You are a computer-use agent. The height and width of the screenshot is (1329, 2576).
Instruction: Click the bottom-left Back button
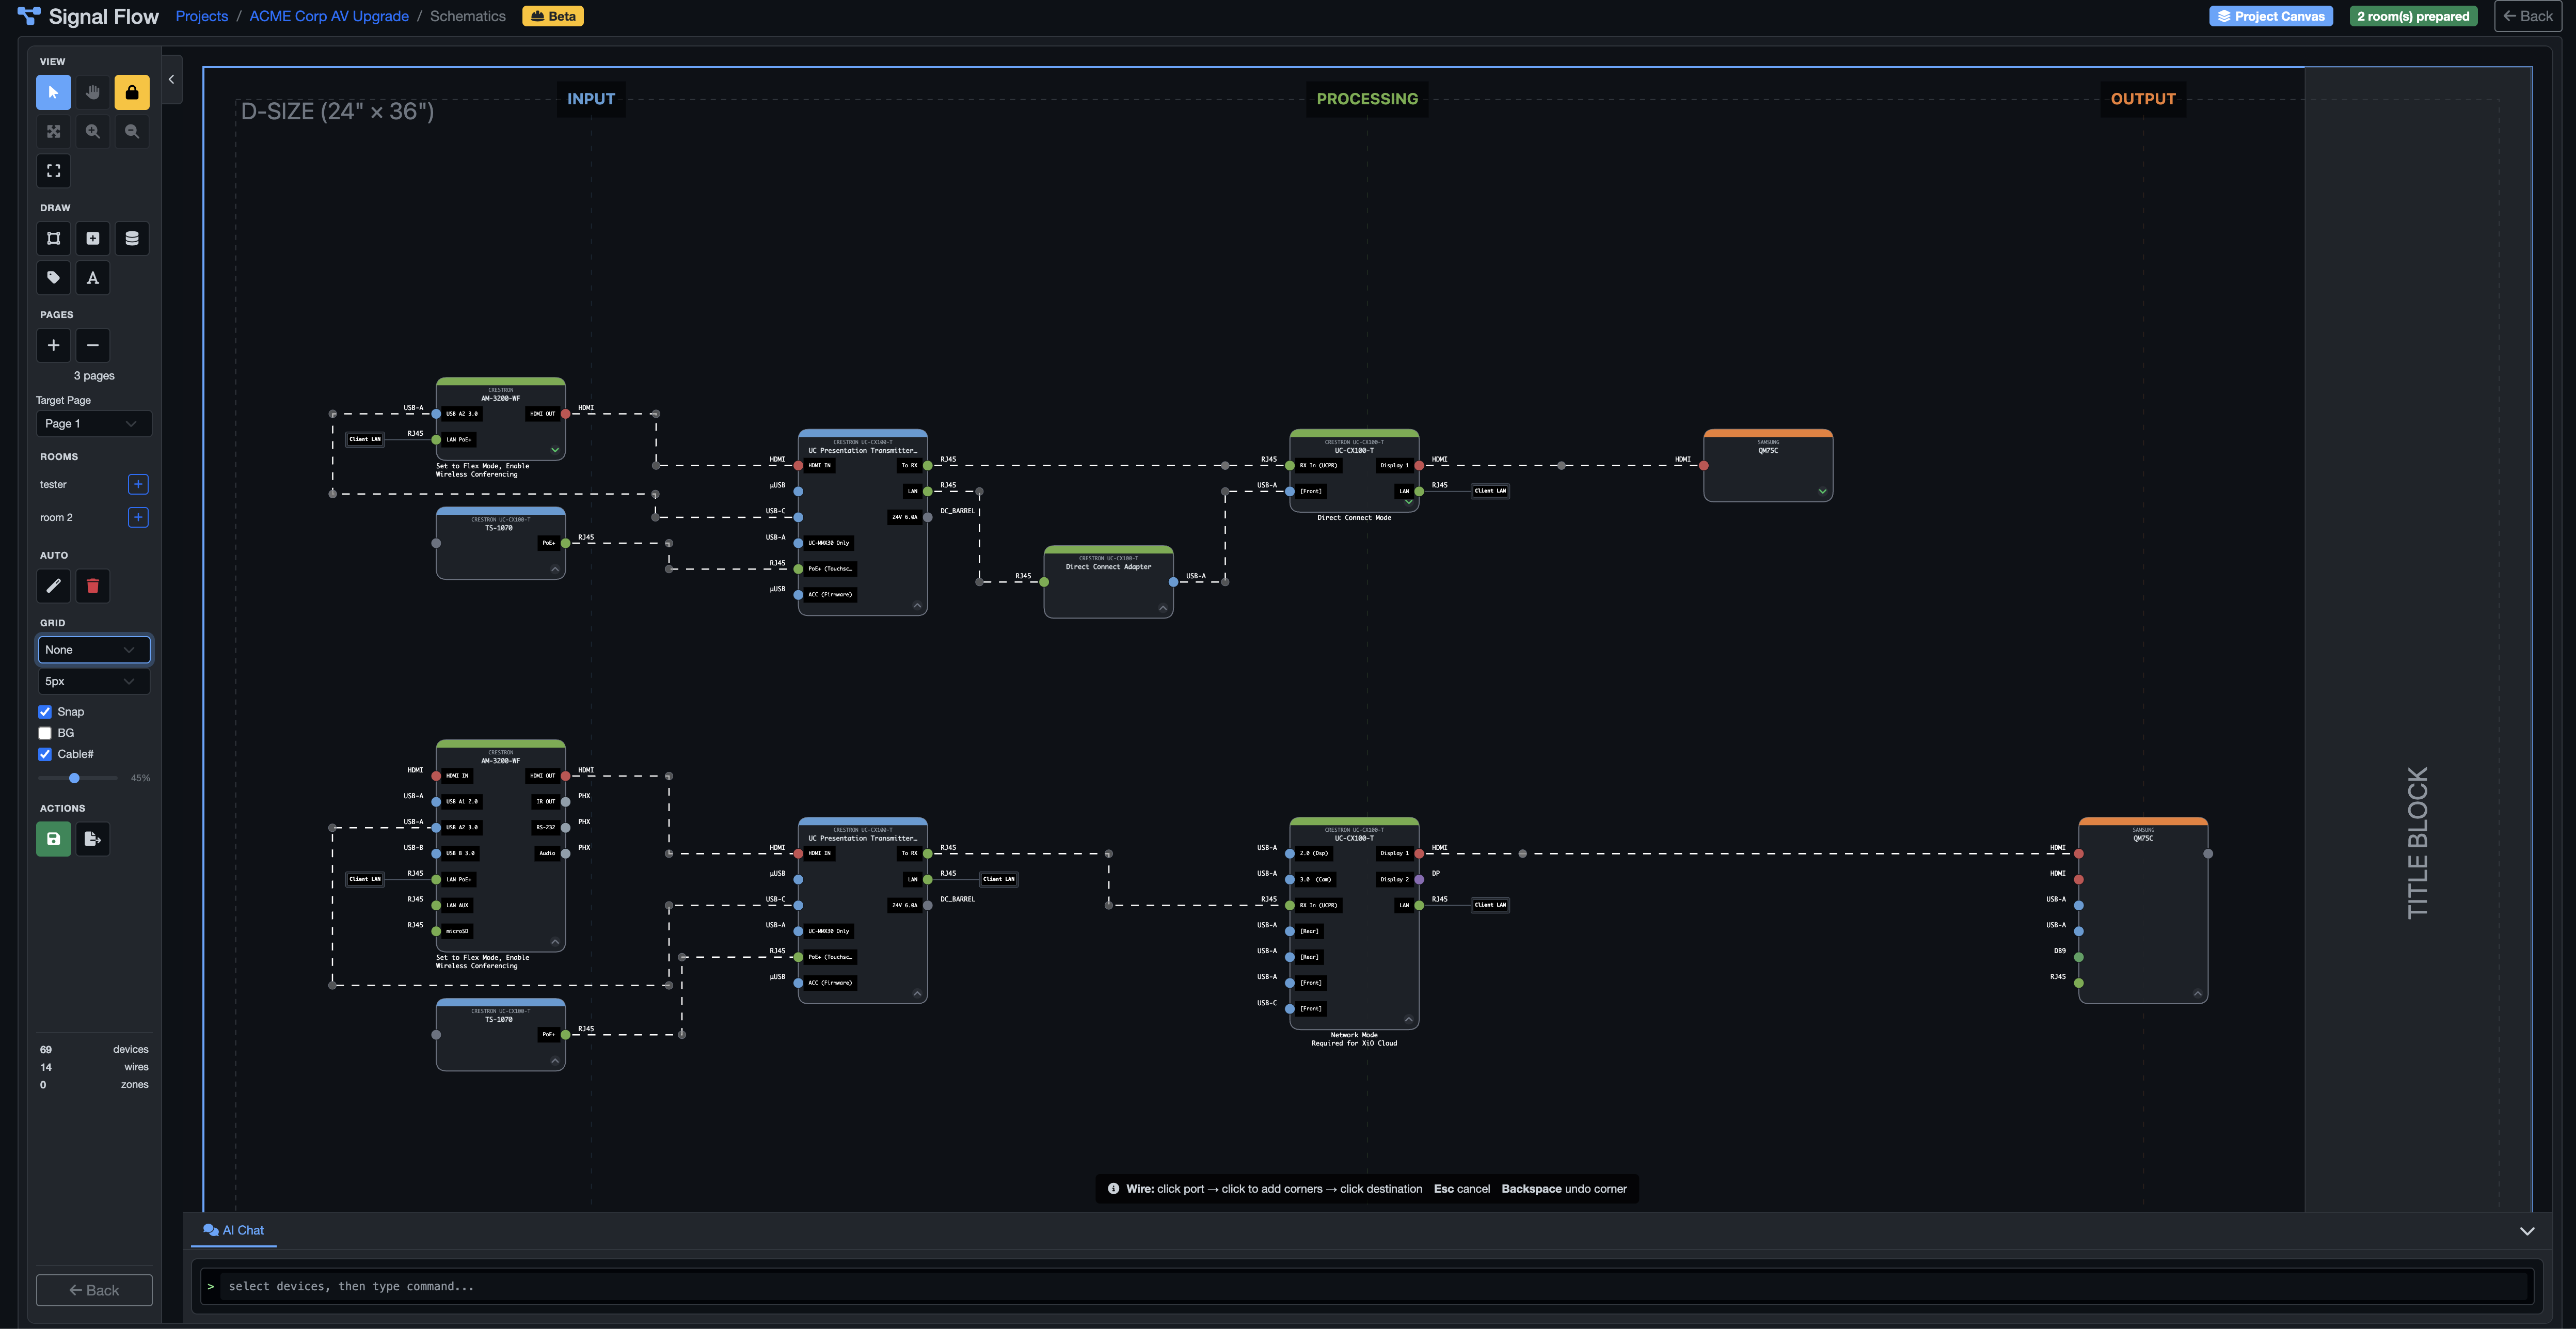coord(94,1290)
